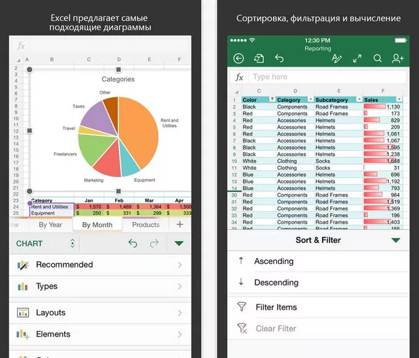Viewport: 419px width, 358px height.
Task: Switch to Products sheet tab
Action: [x=145, y=225]
